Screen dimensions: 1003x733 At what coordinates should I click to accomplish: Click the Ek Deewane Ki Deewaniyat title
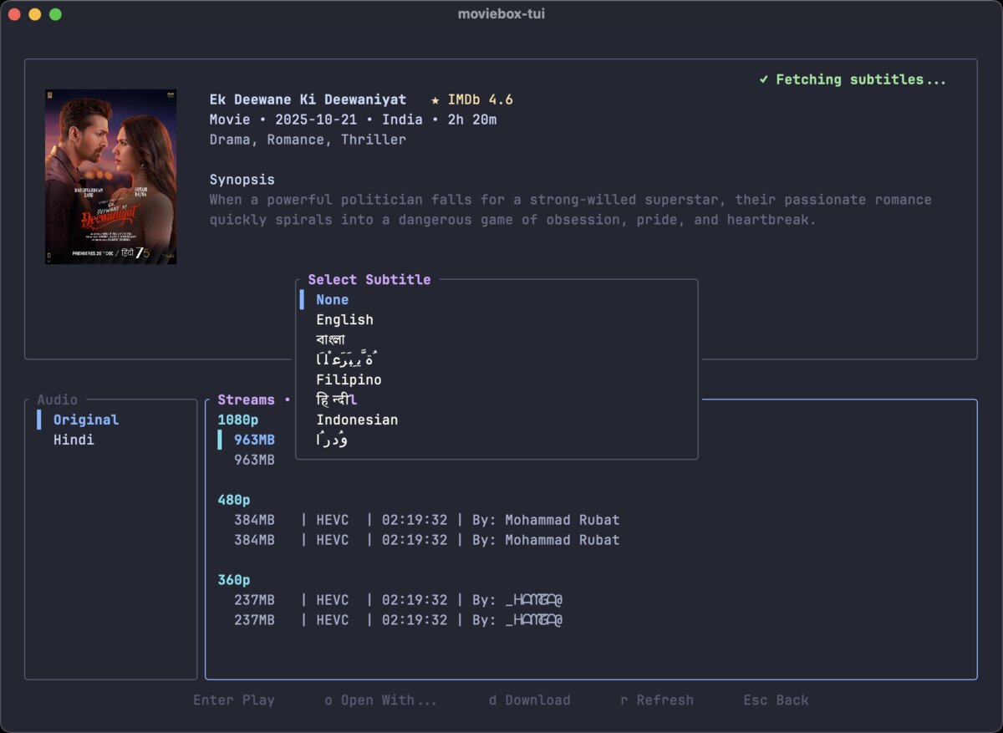click(308, 100)
